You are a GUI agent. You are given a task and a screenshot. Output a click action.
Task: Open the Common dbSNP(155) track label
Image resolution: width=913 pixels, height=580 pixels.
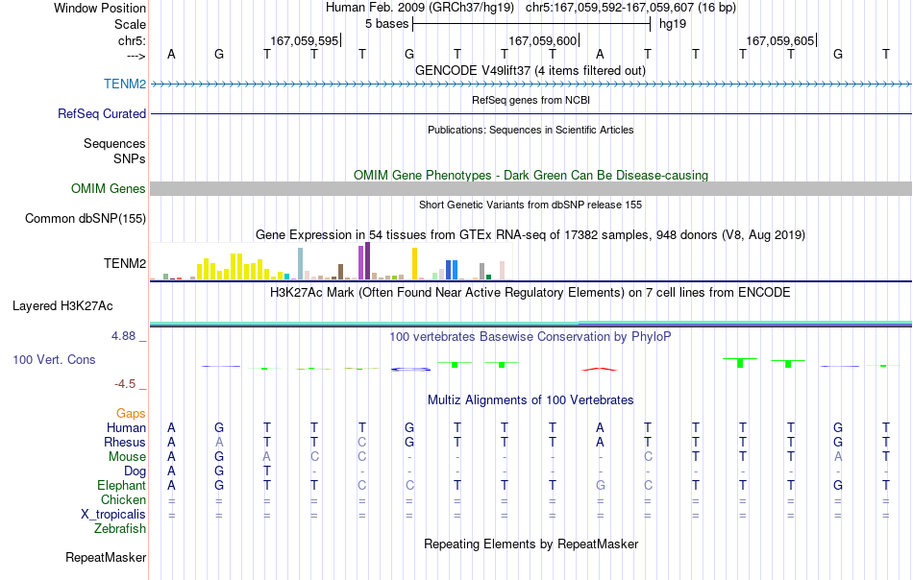(85, 218)
